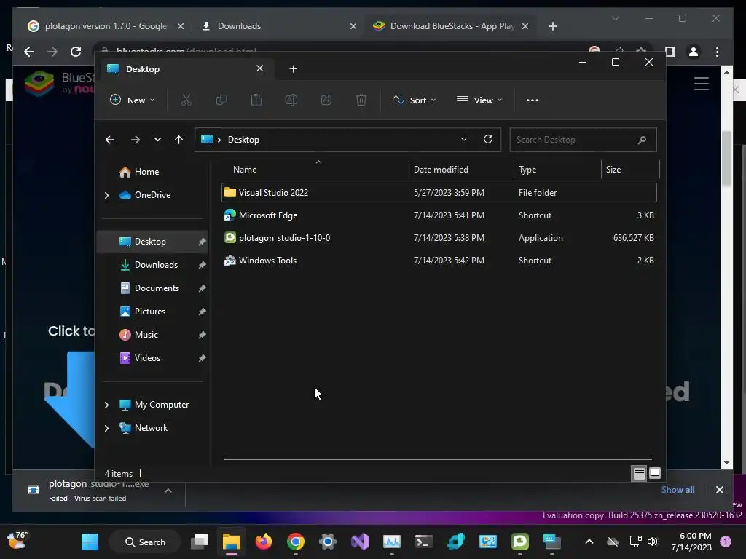Switch to details view layout icon

pyautogui.click(x=639, y=473)
